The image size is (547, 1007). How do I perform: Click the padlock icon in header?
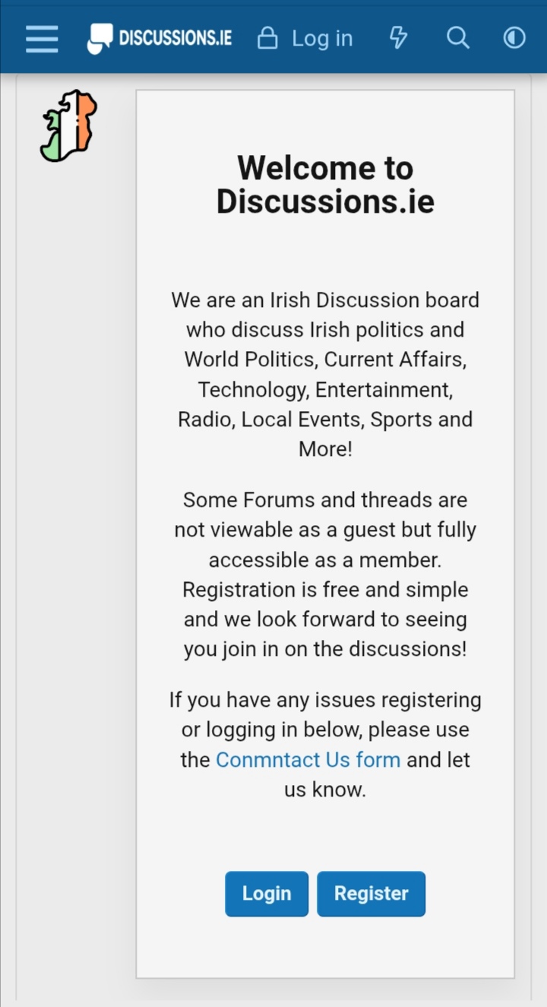coord(267,38)
